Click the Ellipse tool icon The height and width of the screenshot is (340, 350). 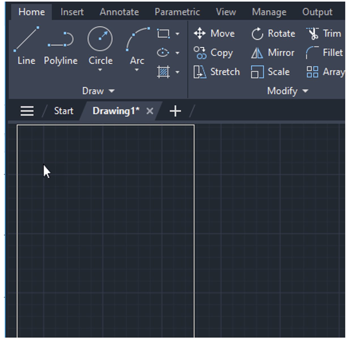(163, 53)
